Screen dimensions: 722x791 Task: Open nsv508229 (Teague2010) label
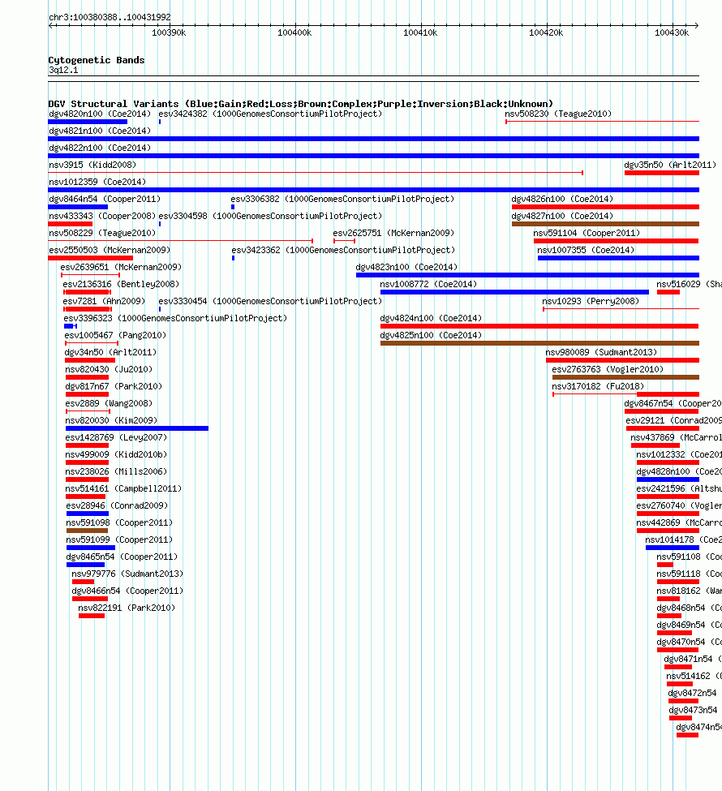pos(102,233)
